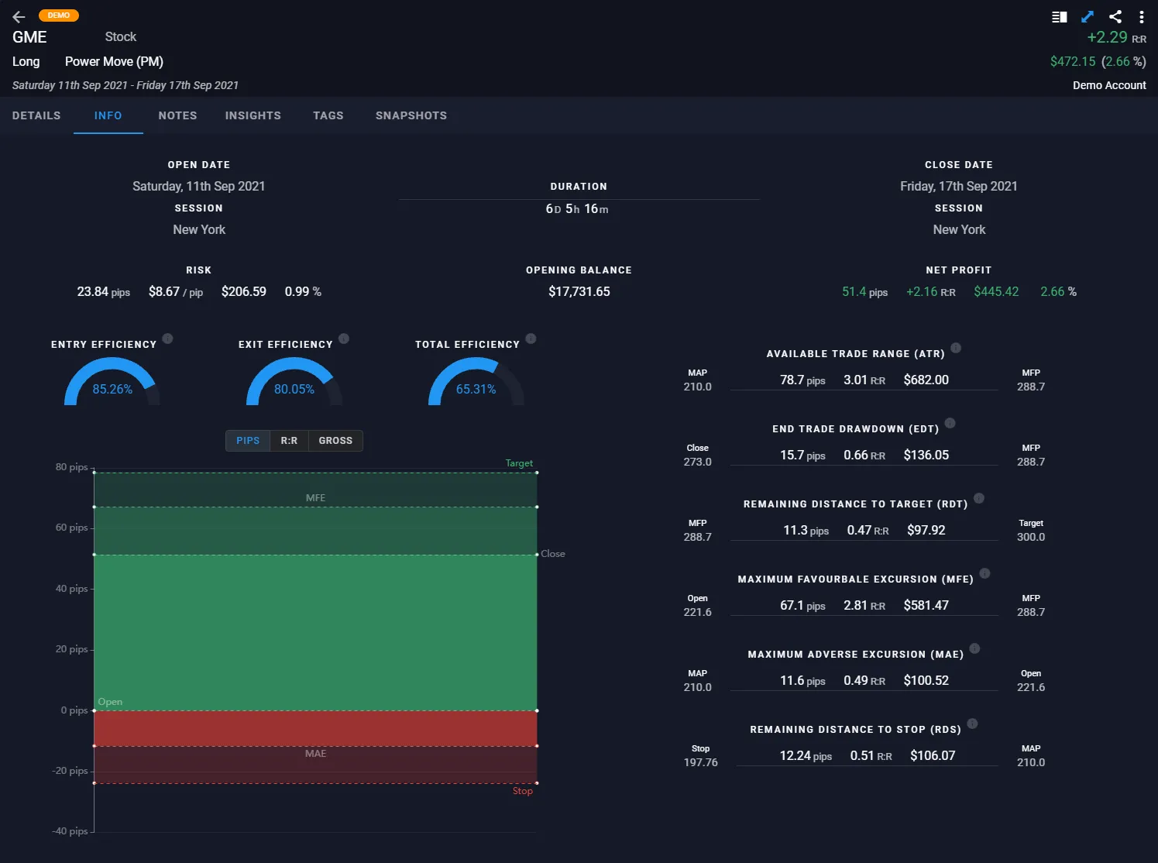The width and height of the screenshot is (1158, 863).
Task: Click the EDT value $136.05
Action: click(x=926, y=455)
